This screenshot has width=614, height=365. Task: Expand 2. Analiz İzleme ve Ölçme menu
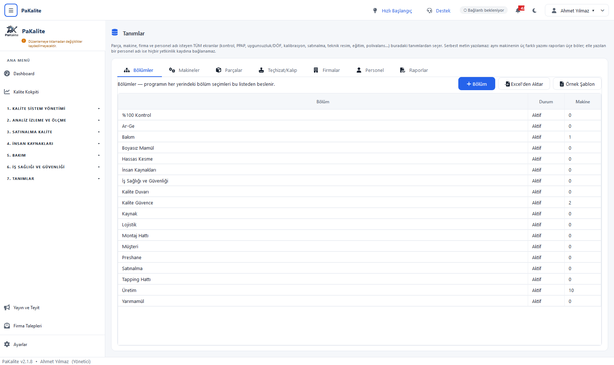pos(53,120)
